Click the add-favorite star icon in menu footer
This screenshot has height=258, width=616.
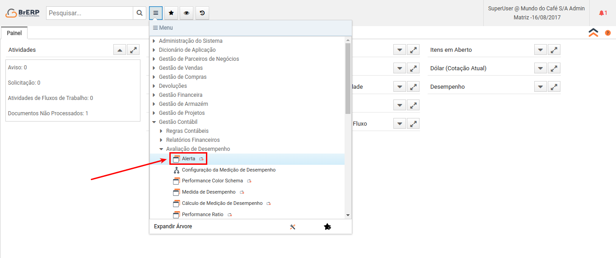(x=327, y=227)
